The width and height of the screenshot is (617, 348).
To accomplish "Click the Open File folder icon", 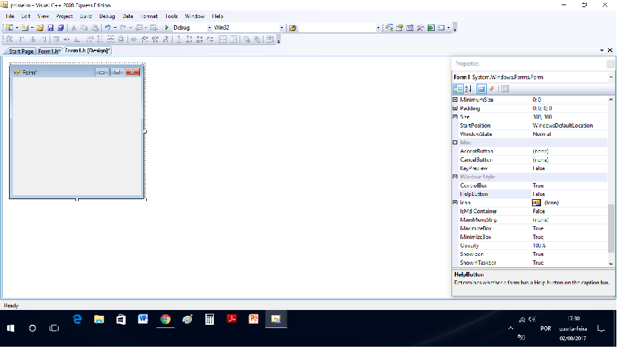I will [40, 28].
